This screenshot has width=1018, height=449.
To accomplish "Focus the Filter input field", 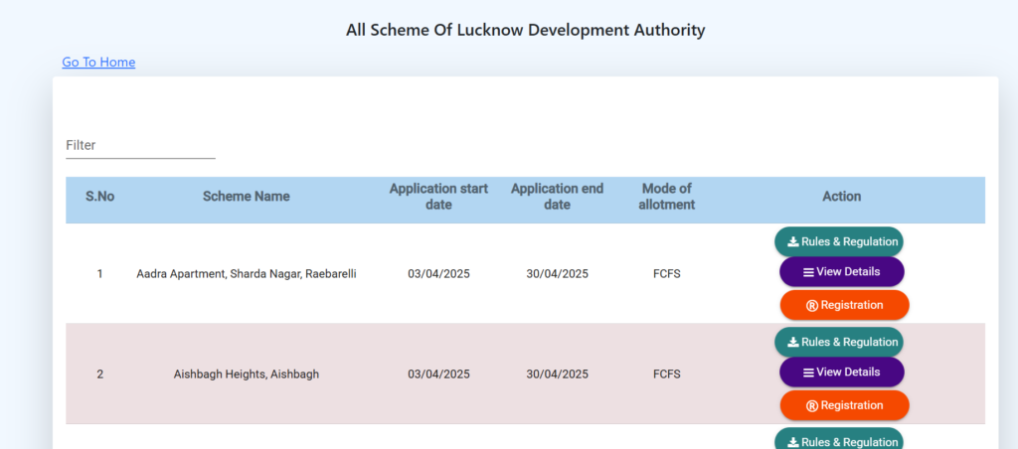I will pyautogui.click(x=140, y=145).
